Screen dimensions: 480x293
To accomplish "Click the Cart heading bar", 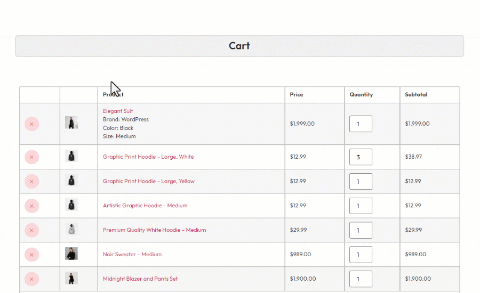I will point(239,46).
